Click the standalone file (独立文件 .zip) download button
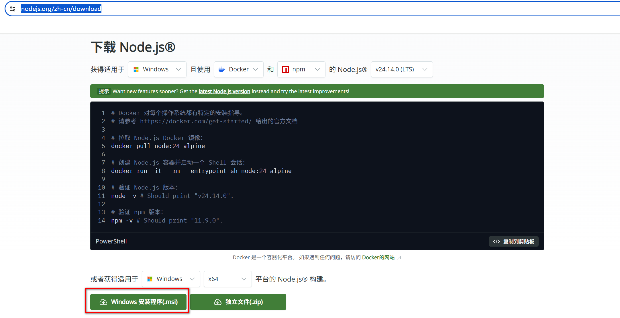Image resolution: width=620 pixels, height=318 pixels. [238, 302]
